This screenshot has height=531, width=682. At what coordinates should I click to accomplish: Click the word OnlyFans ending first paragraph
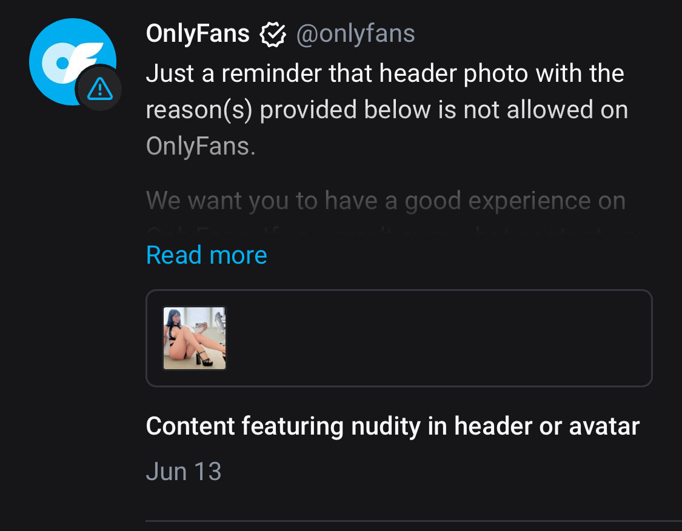point(201,146)
